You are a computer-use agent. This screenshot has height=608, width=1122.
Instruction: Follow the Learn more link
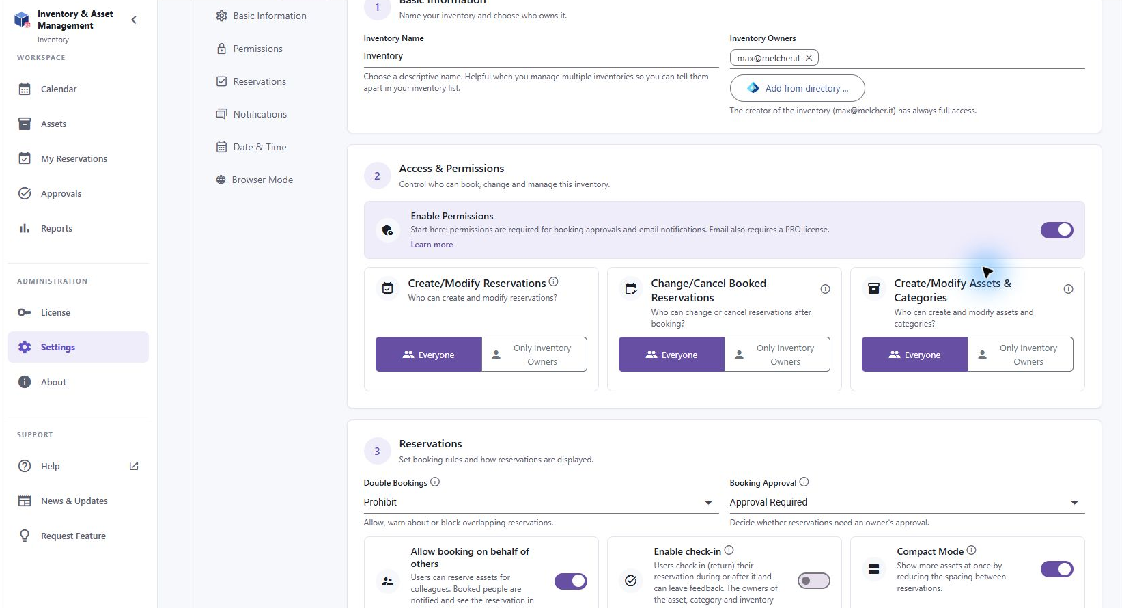[x=432, y=245]
